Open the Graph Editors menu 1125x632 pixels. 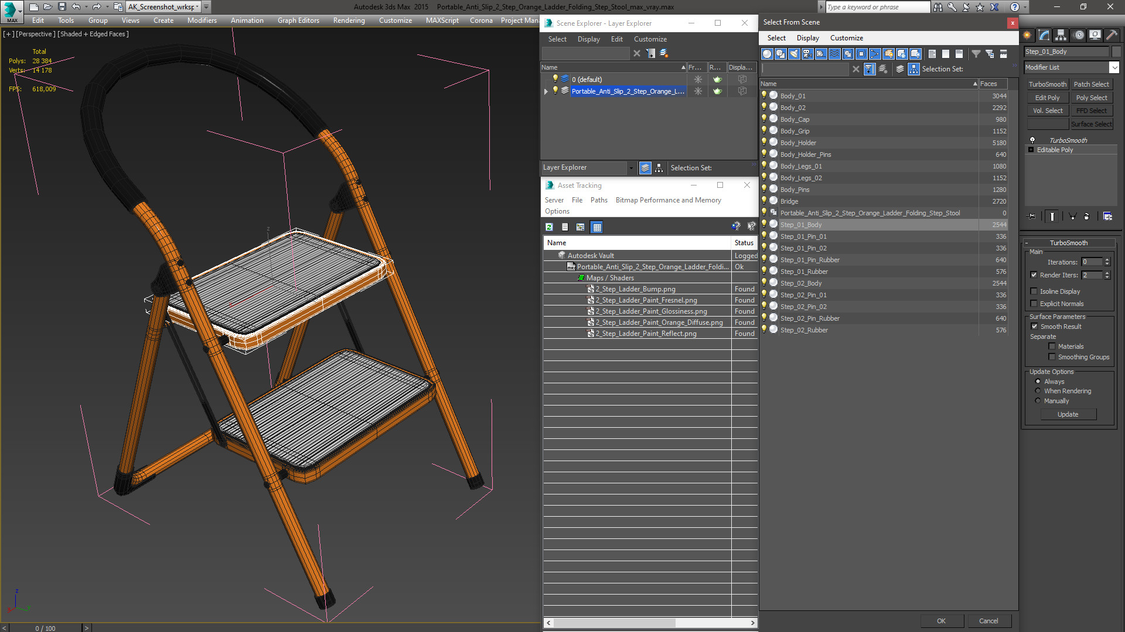coord(298,20)
